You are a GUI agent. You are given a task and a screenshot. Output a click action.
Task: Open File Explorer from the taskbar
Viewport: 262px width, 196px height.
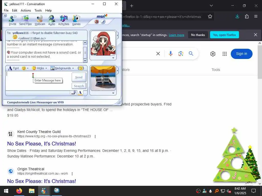tap(31, 191)
